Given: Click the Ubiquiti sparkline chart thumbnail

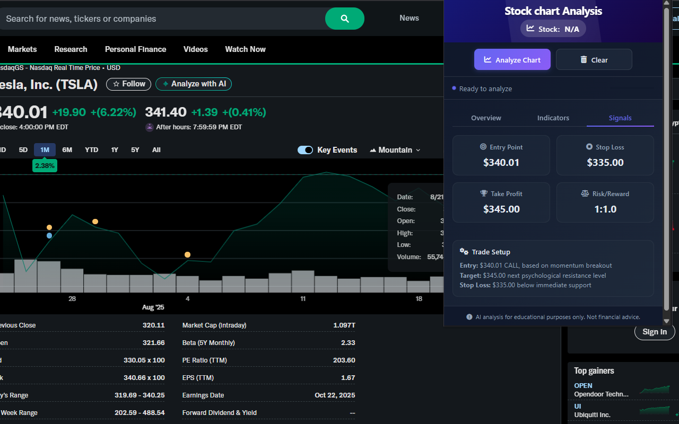Looking at the screenshot, I should (654, 410).
